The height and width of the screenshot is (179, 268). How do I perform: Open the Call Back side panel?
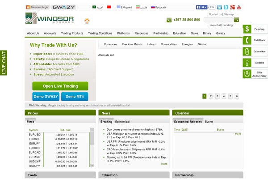[255, 40]
